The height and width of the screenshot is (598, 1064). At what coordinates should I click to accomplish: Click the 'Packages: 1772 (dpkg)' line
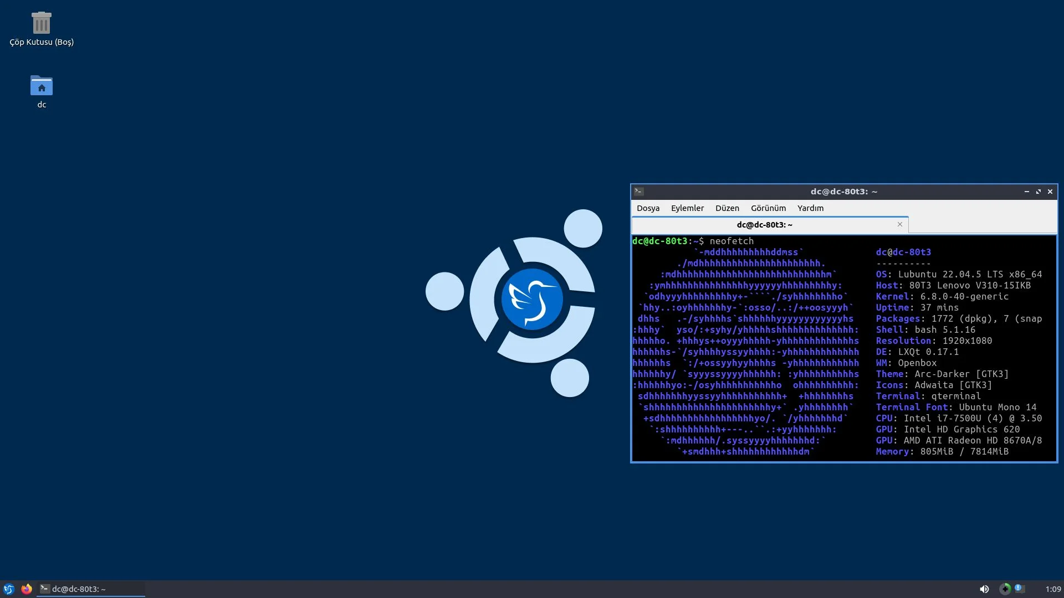(959, 318)
